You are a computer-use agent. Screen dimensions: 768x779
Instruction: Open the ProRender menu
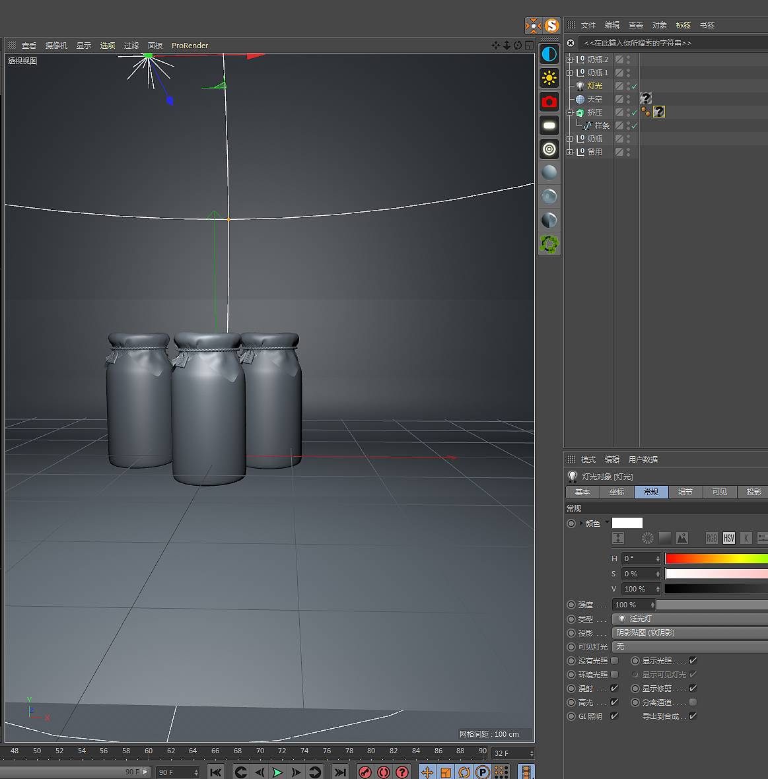[x=190, y=45]
